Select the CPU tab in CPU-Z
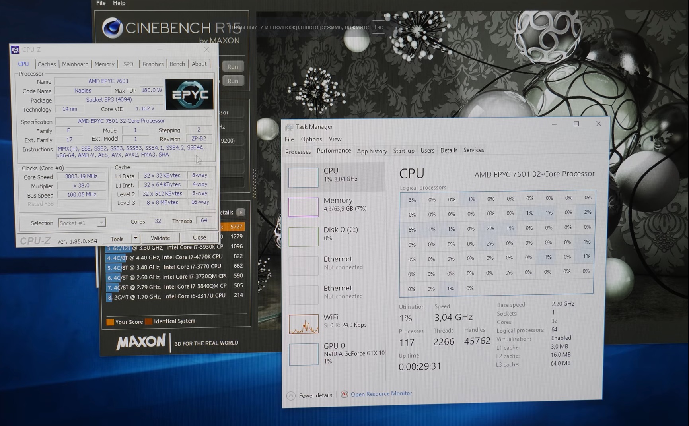 tap(23, 64)
